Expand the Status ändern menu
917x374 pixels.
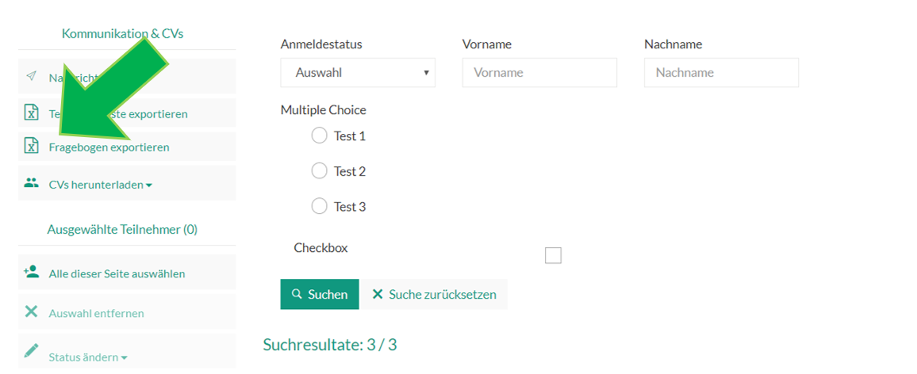(127, 351)
